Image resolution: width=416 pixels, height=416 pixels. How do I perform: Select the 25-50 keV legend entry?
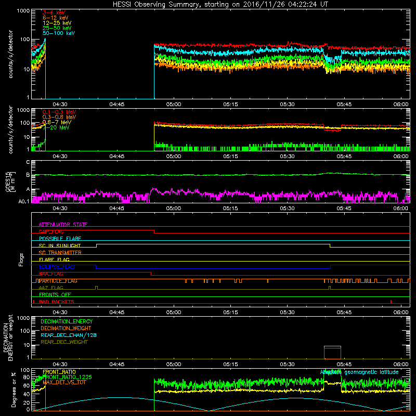57,28
